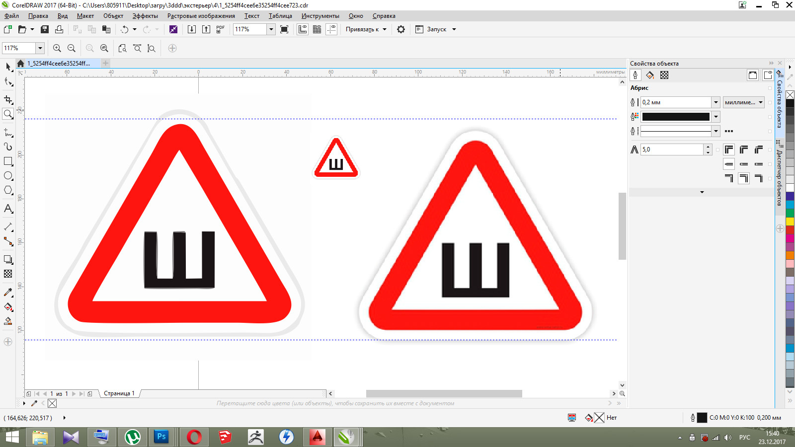This screenshot has height=447, width=795.
Task: Select the Rectangle tool
Action: (8, 161)
